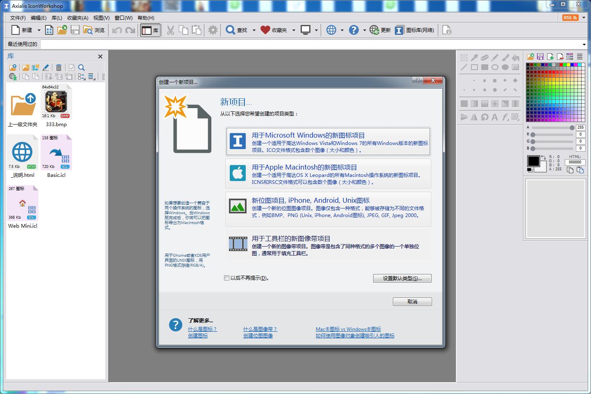Toggle the Library (库) panel toolbar button
The width and height of the screenshot is (591, 394).
click(x=150, y=30)
